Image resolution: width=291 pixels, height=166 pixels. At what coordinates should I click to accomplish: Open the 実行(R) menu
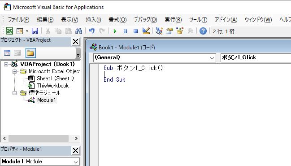pos(173,19)
